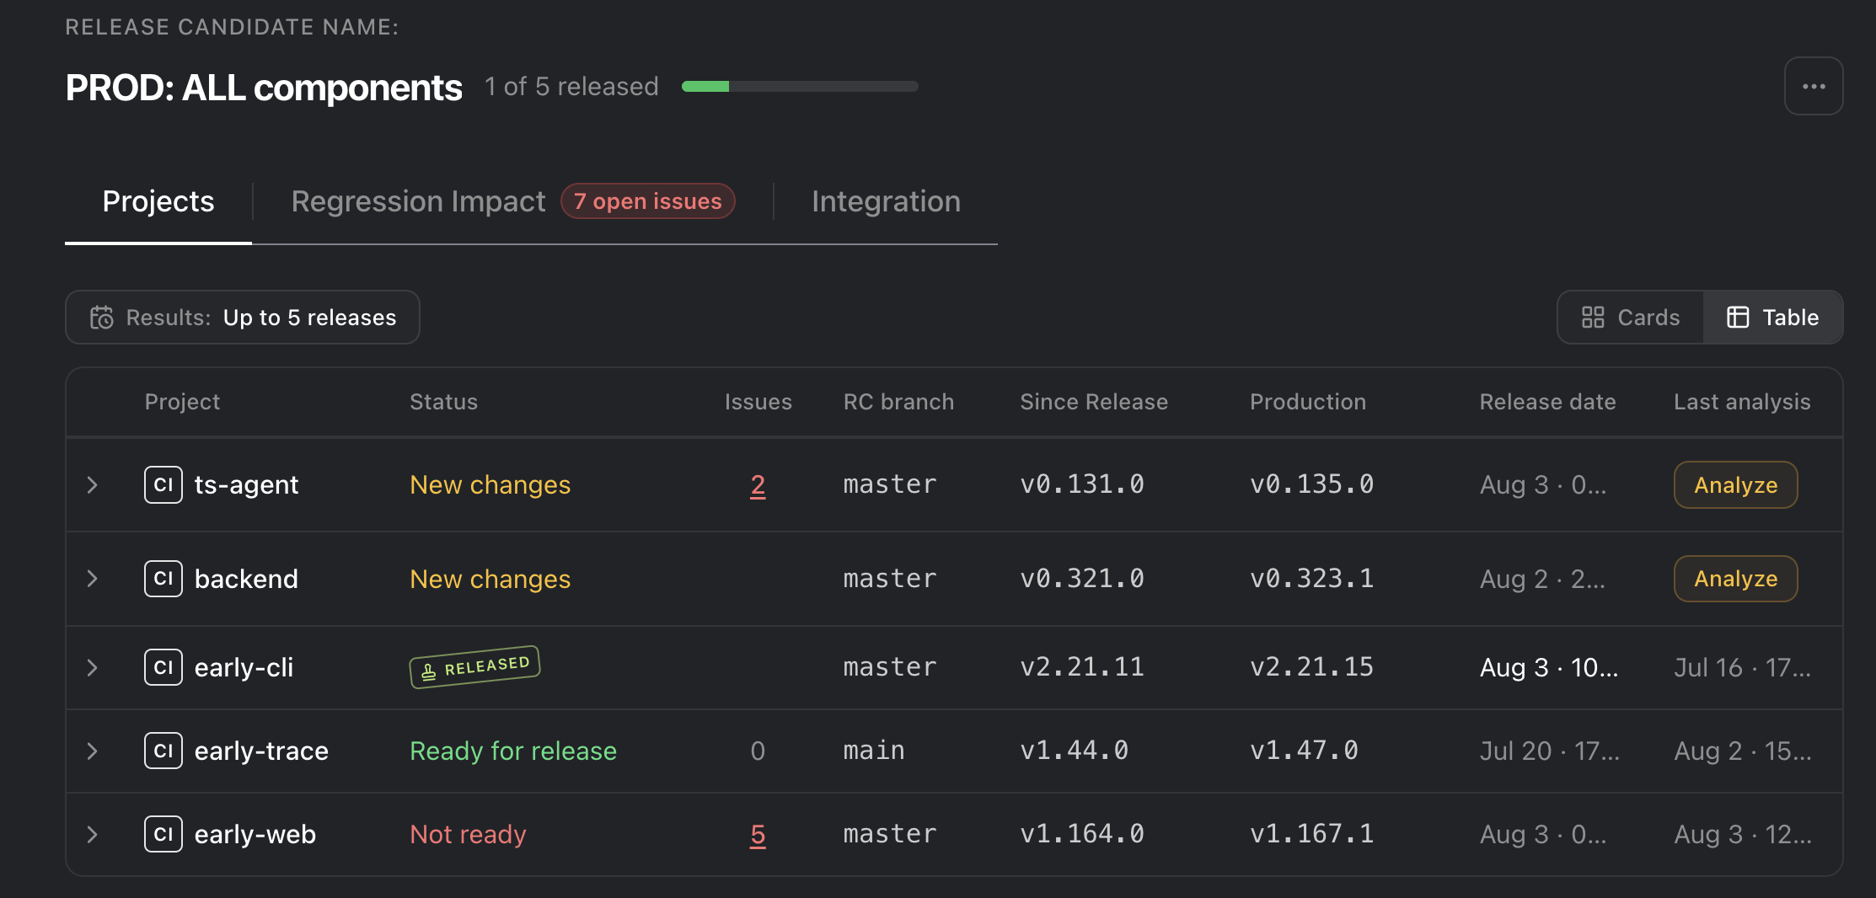Click the v1.167.1 production version
The image size is (1876, 898).
pyautogui.click(x=1311, y=834)
